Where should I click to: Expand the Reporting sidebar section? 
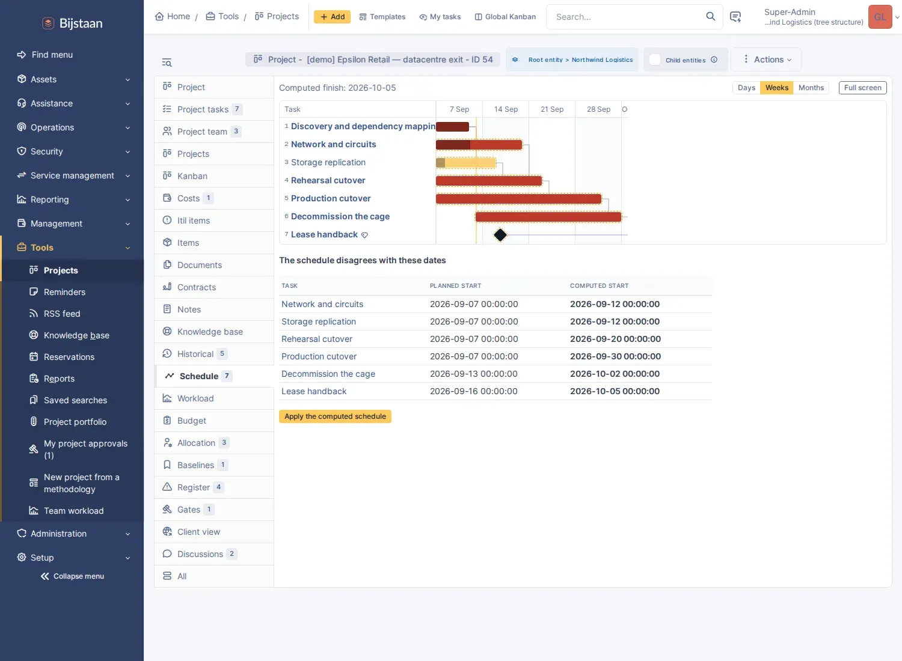[x=72, y=200]
